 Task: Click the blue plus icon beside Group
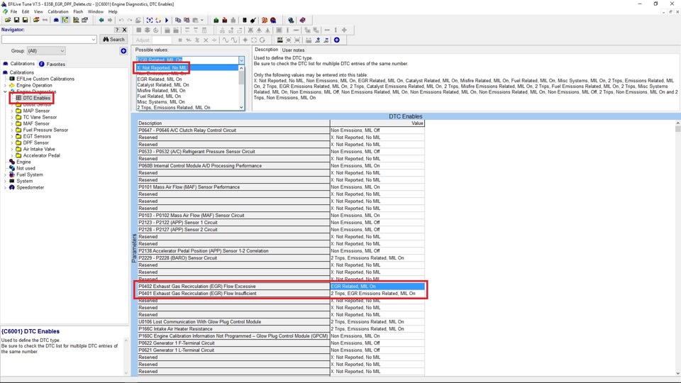123,51
